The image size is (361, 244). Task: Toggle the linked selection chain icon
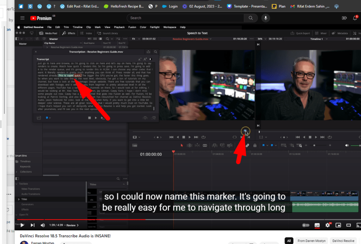[247, 145]
